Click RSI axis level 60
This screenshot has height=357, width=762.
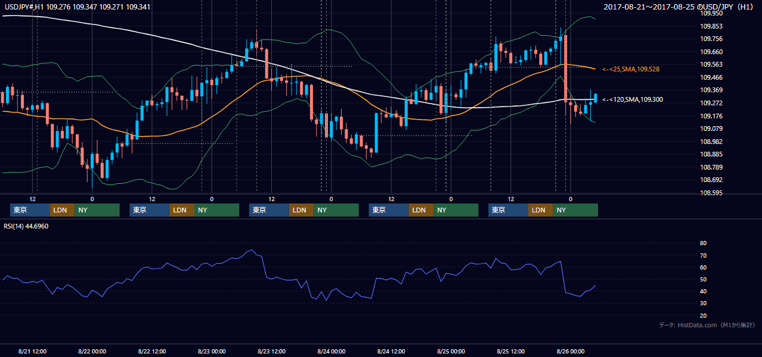[x=704, y=267]
